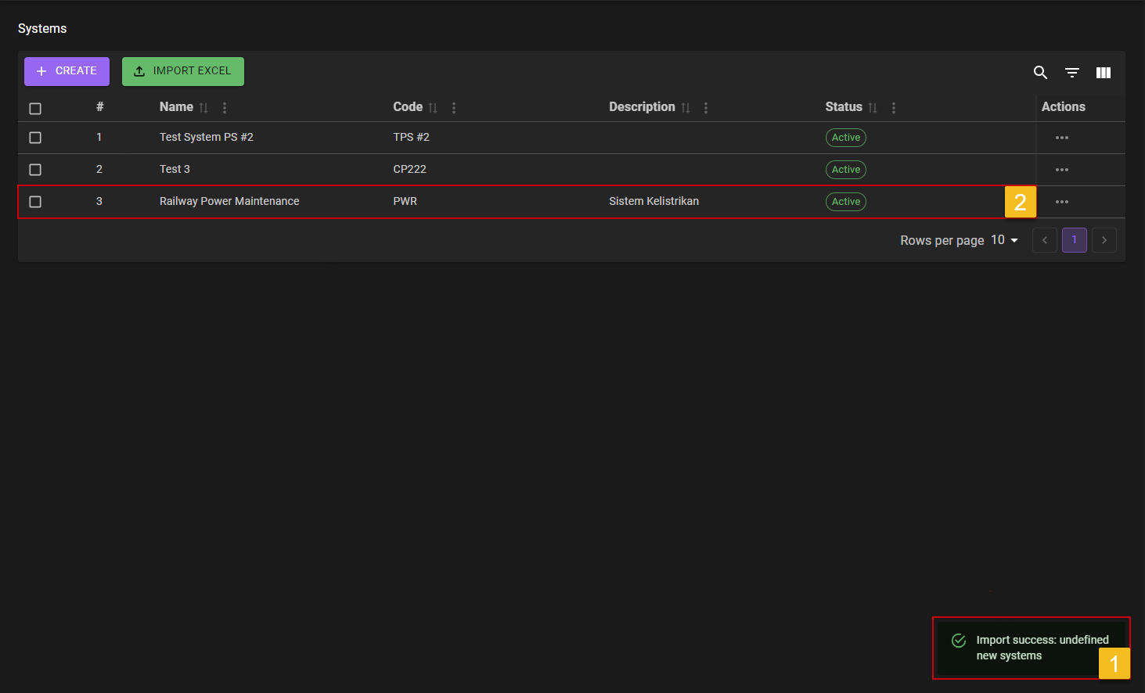Click the Create button

point(67,71)
